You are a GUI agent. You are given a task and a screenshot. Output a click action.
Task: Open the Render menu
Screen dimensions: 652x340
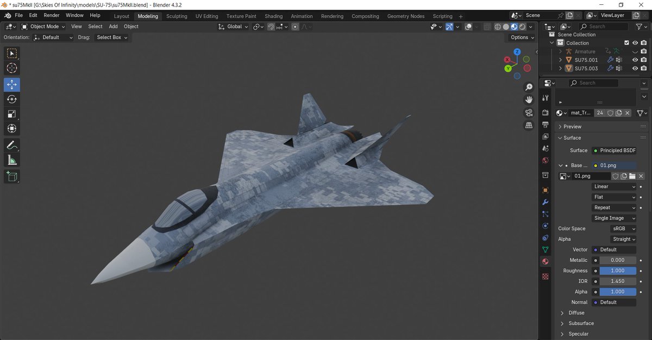tap(52, 16)
